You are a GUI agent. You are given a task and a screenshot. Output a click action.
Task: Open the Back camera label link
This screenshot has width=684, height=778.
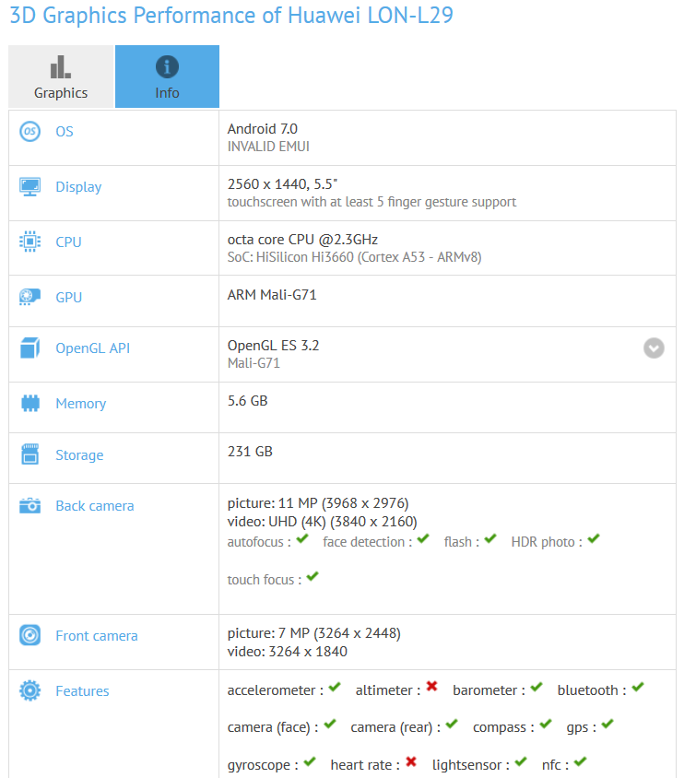pos(95,505)
